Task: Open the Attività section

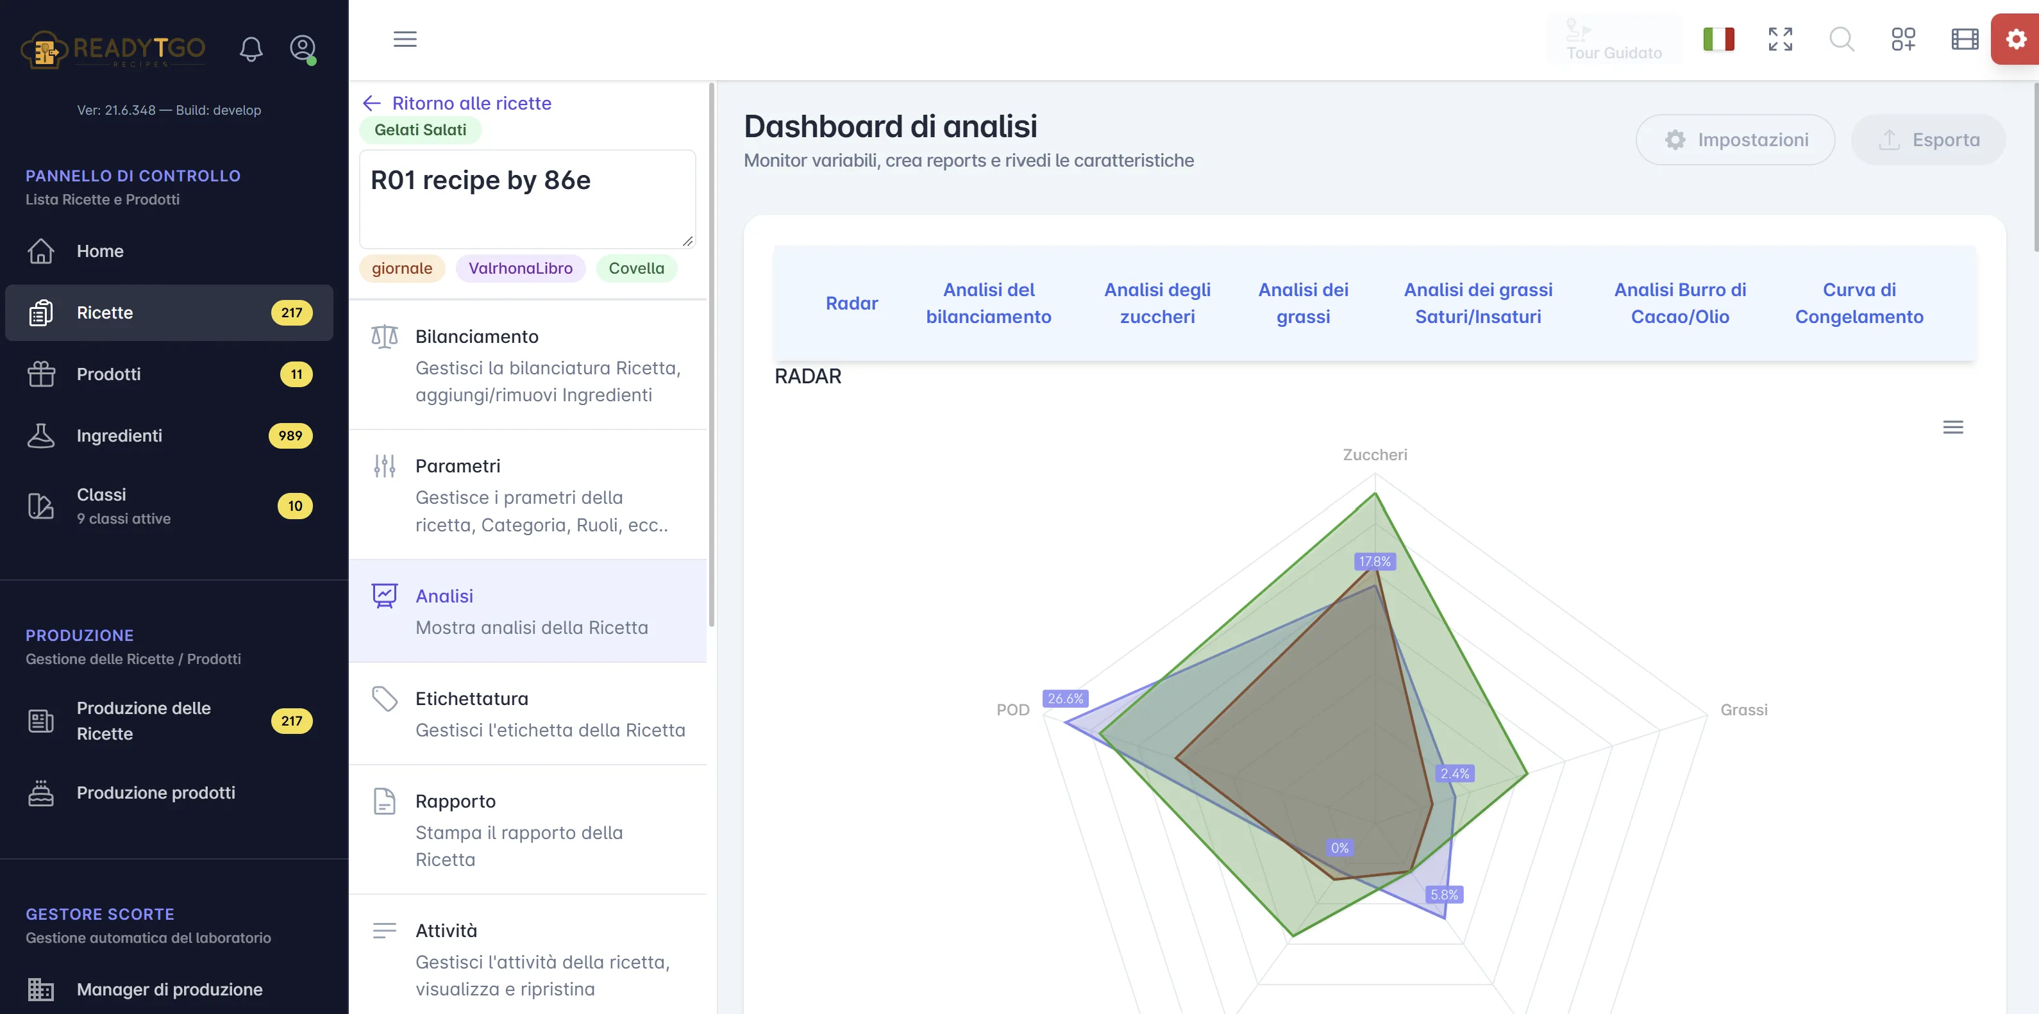Action: [528, 954]
